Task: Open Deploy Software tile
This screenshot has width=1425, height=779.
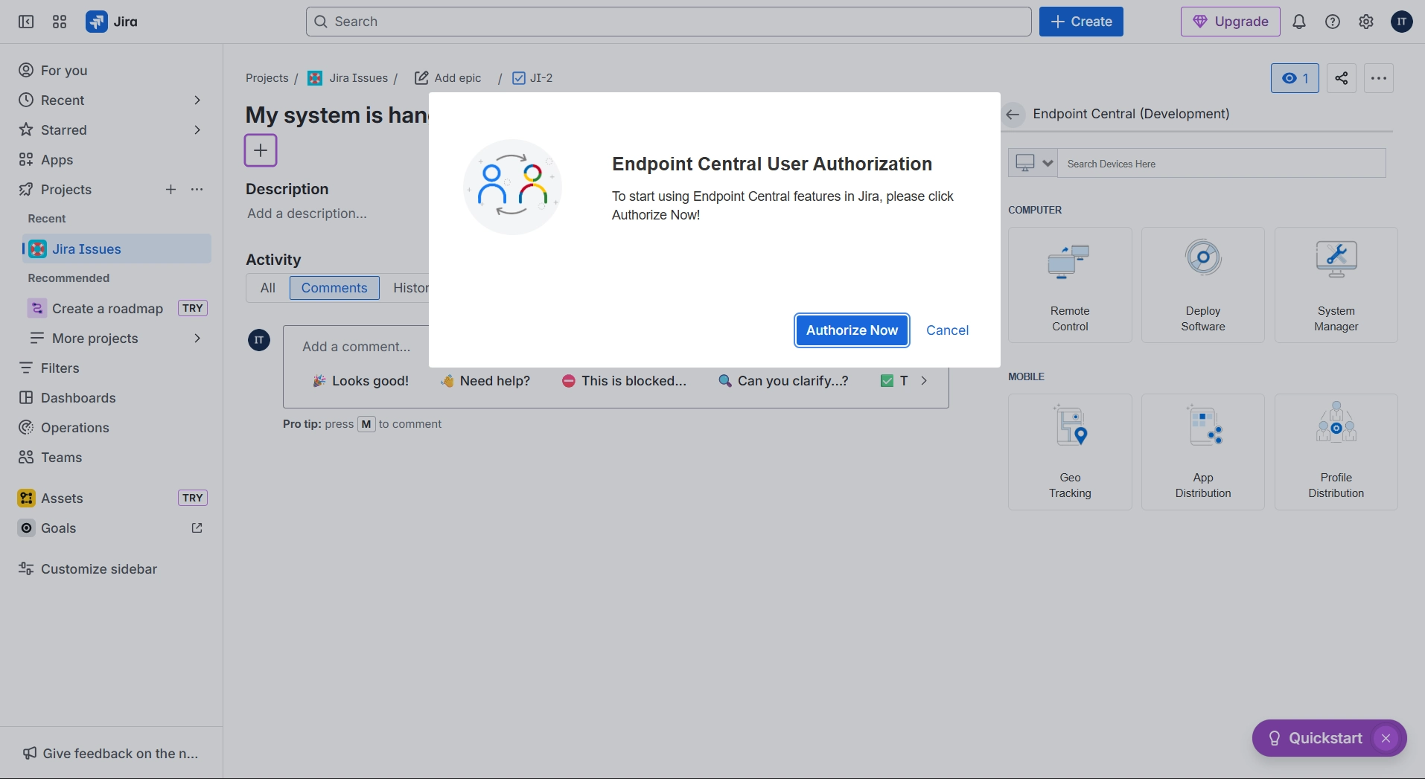Action: point(1202,285)
